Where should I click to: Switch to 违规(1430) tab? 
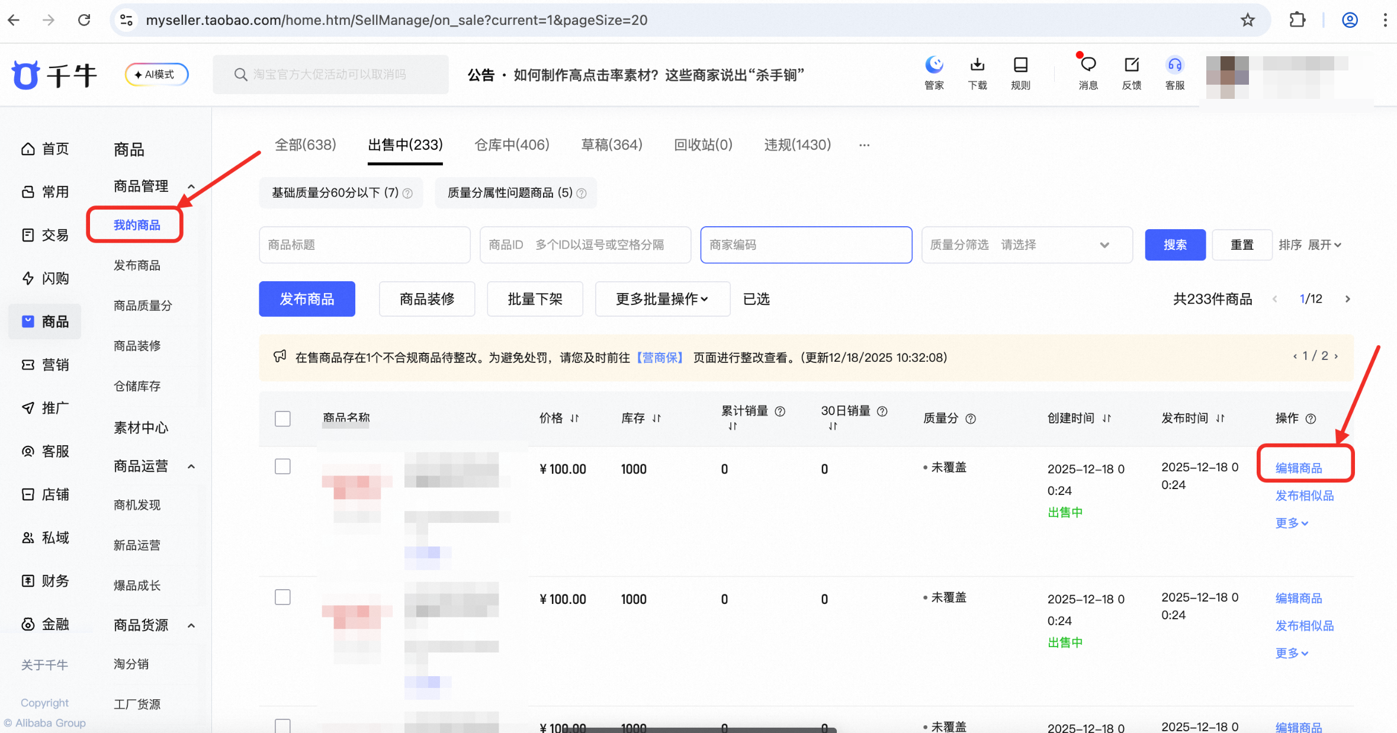[x=797, y=145]
